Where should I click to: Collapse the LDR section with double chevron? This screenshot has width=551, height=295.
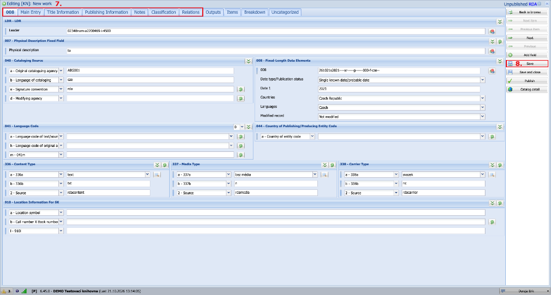click(500, 22)
